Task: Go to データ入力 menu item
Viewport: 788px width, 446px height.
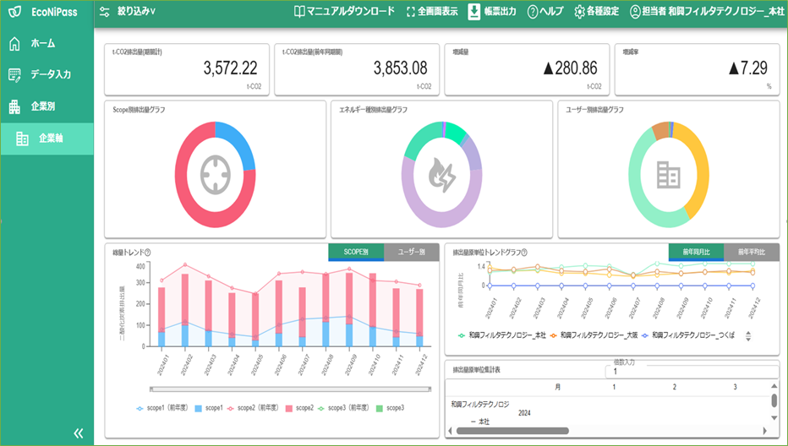Action: (x=51, y=75)
